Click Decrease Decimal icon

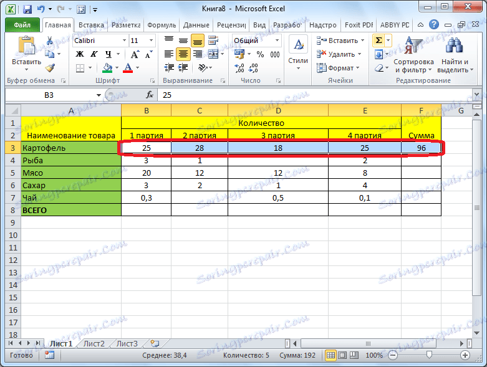(x=253, y=68)
